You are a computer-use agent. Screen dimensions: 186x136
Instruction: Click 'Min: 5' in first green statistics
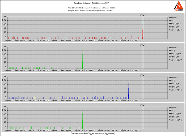tap(172, 51)
